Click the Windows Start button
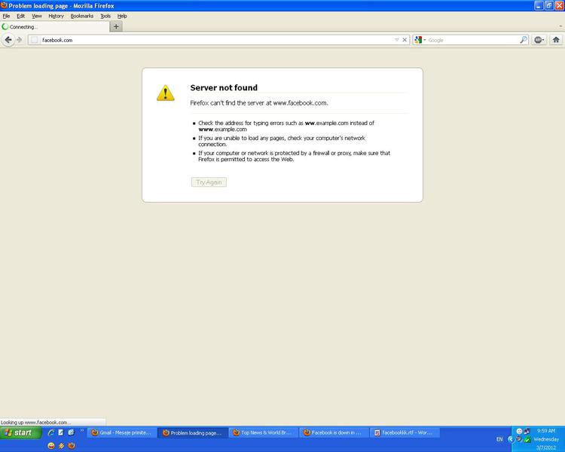The image size is (565, 452). point(21,432)
